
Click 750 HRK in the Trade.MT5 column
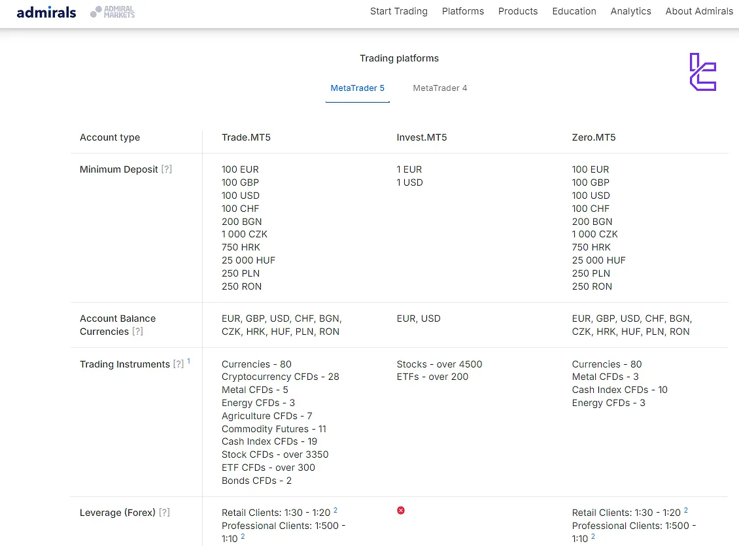click(241, 247)
